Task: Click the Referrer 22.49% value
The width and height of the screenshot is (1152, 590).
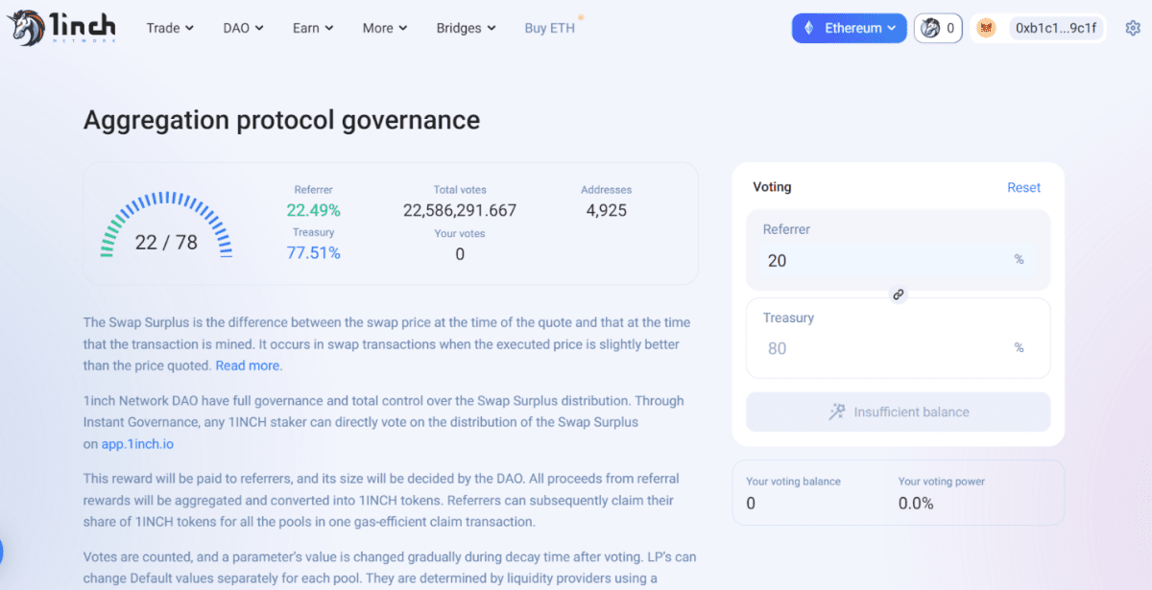Action: pyautogui.click(x=313, y=210)
